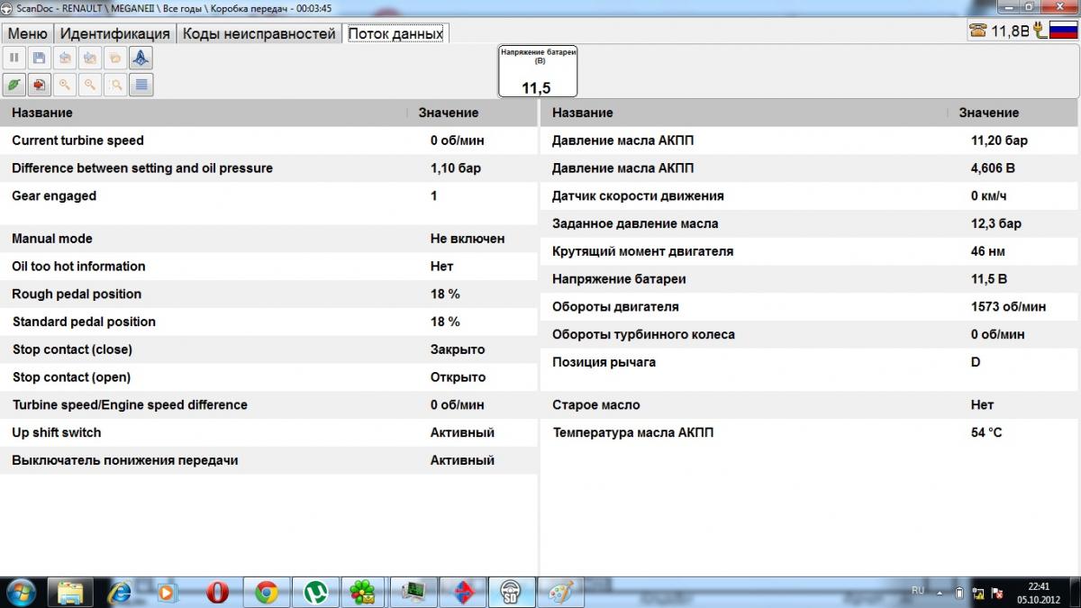Select the Поток данных tab
This screenshot has height=608, width=1081.
395,33
